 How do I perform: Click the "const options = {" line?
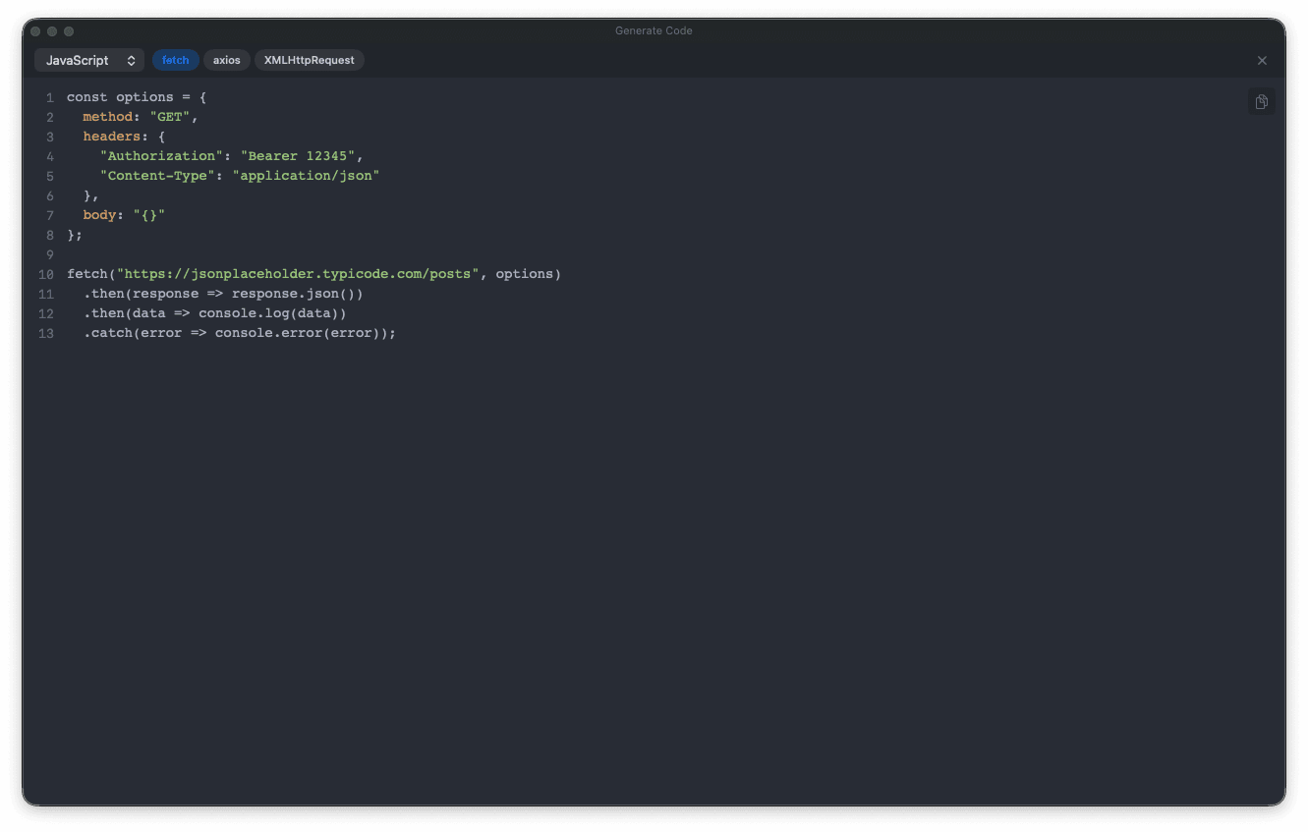point(137,97)
